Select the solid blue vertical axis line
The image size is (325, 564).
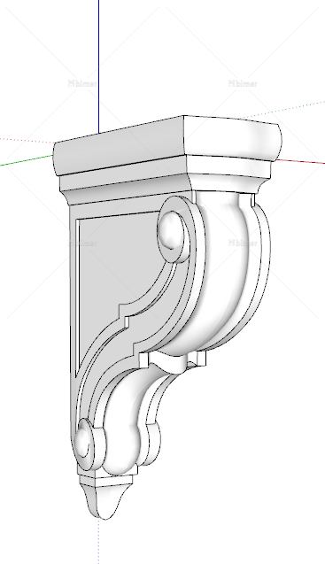(x=98, y=66)
